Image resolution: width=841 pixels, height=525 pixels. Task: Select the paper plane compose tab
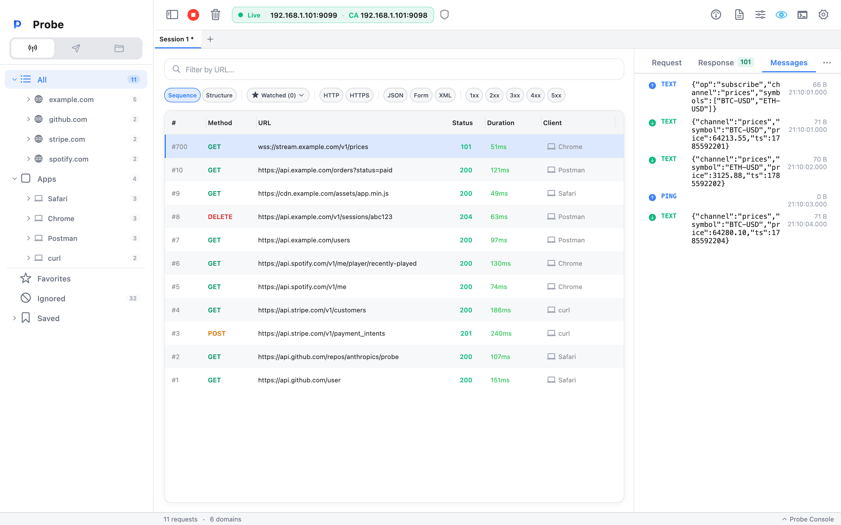76,48
